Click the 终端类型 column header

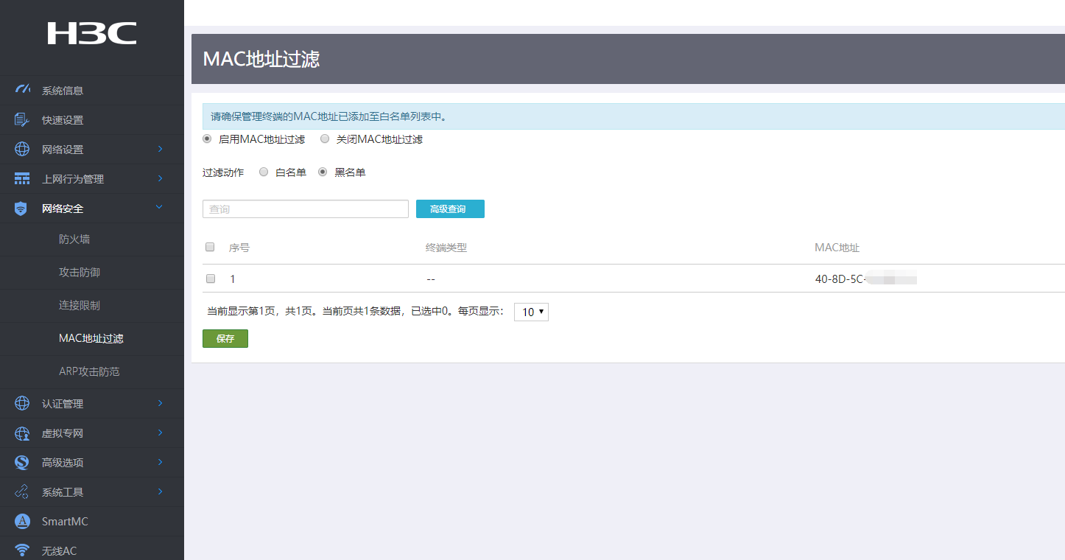[446, 248]
